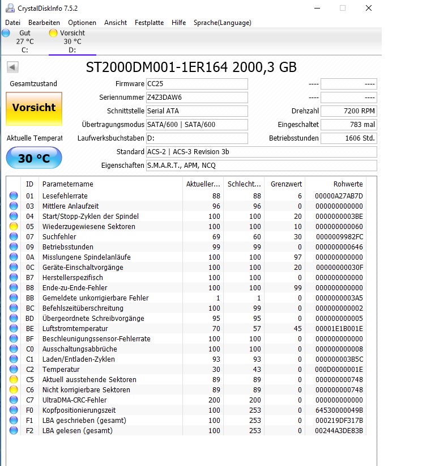This screenshot has width=435, height=466.
Task: Click the Parametername column header
Action: tap(110, 184)
